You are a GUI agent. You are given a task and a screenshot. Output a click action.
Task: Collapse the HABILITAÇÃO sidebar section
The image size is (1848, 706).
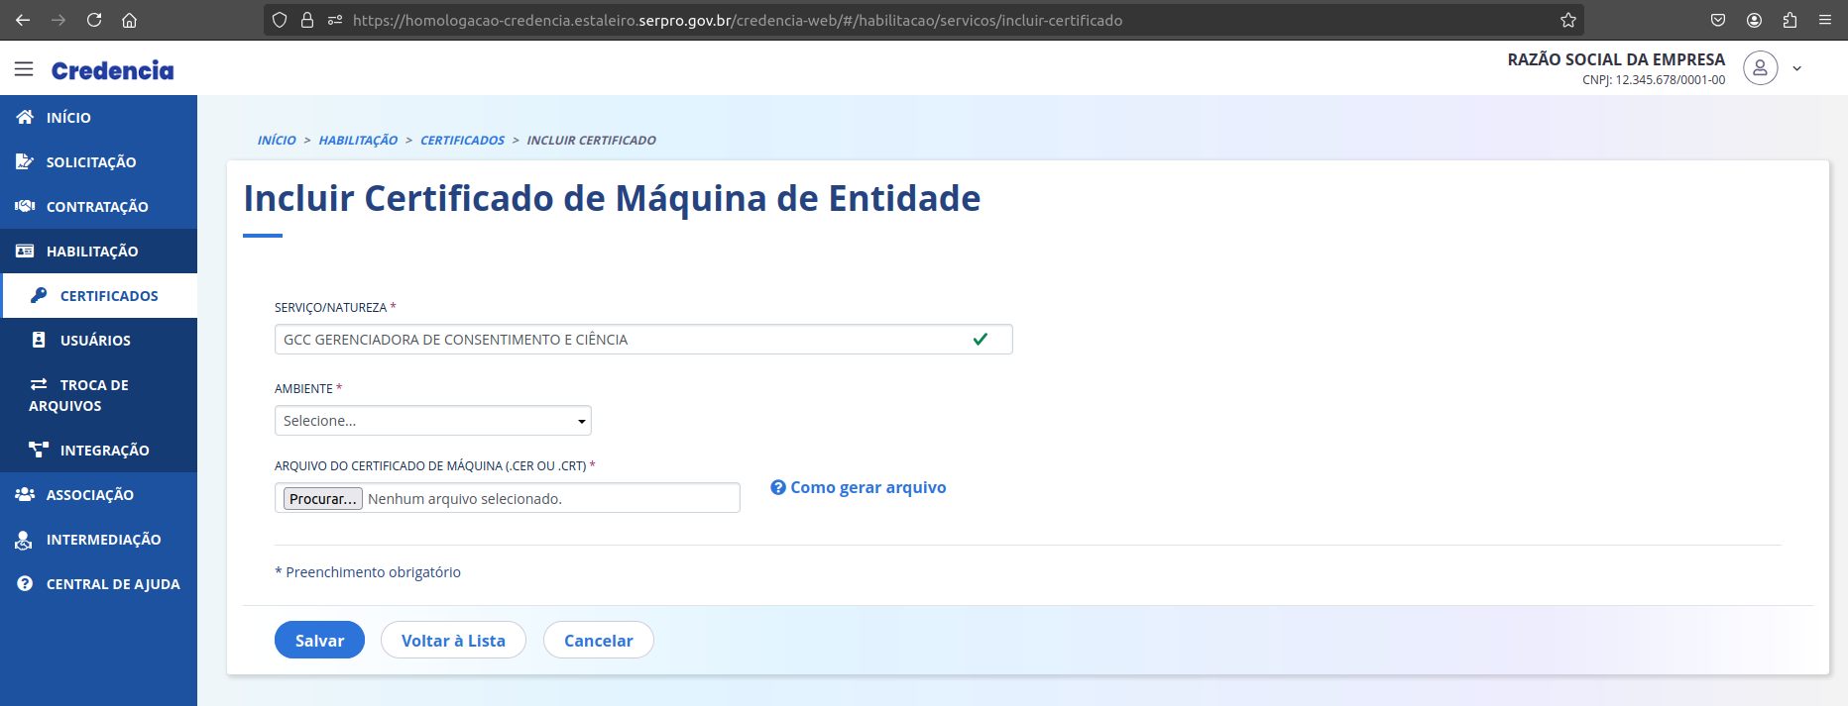(99, 251)
